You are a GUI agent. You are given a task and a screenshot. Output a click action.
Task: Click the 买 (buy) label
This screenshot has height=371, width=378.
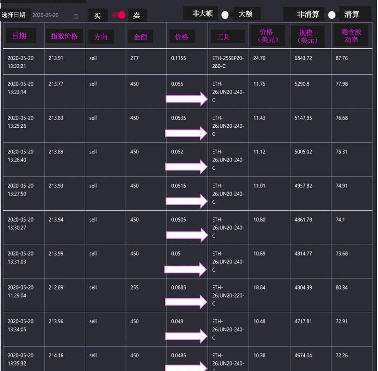[x=98, y=15]
